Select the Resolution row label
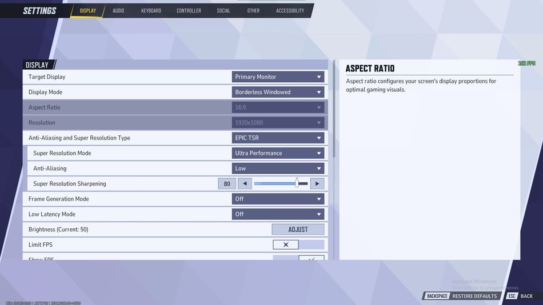 42,123
